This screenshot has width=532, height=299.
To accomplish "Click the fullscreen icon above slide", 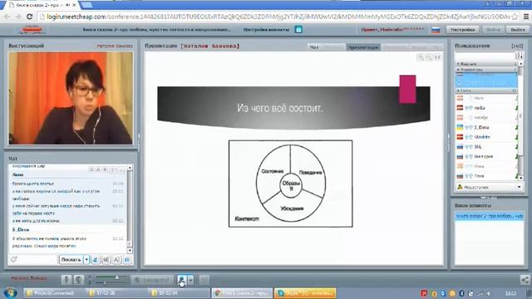I will (x=438, y=57).
